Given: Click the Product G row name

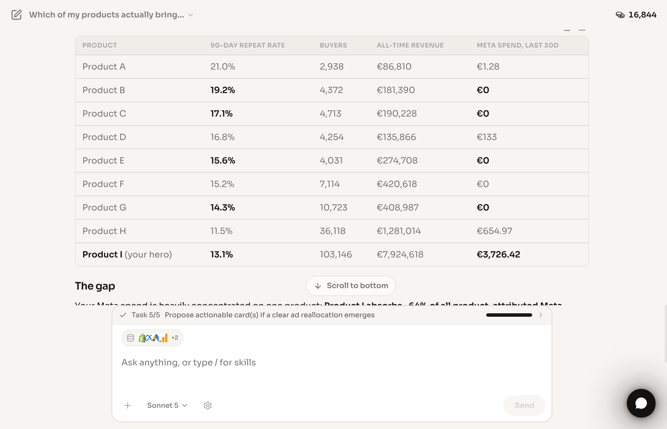Looking at the screenshot, I should click(104, 208).
